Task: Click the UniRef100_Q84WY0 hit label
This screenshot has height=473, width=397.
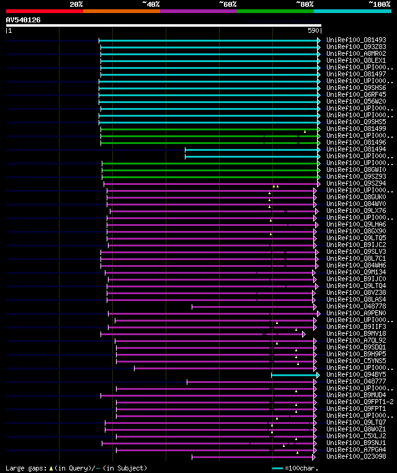Action: [356, 204]
